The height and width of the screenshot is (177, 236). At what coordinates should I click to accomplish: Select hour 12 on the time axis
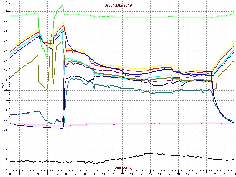pos(122,174)
